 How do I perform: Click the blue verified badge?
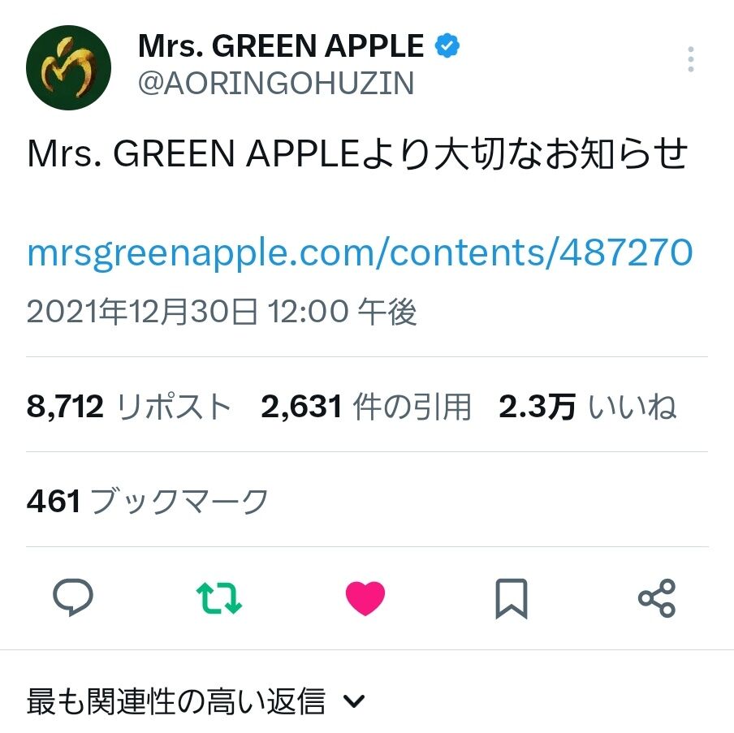click(447, 45)
